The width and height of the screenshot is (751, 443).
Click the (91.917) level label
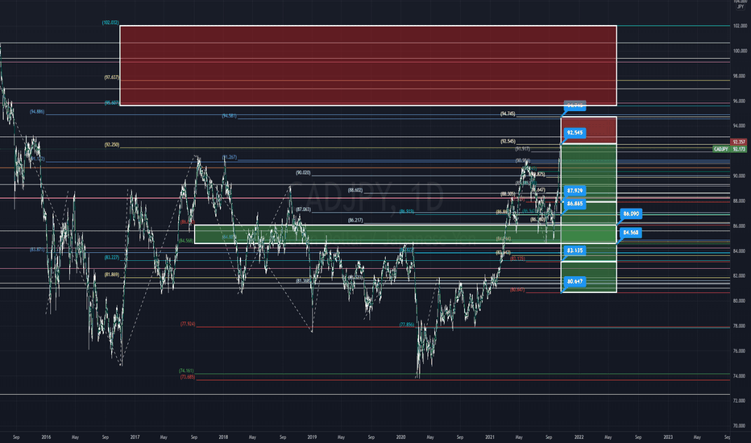coord(522,149)
